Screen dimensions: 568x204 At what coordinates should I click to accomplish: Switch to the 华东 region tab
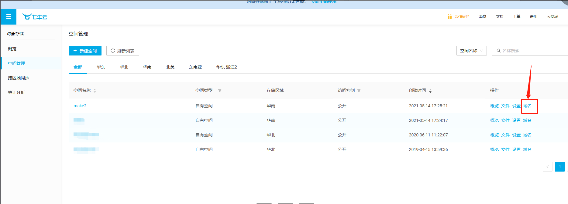(x=101, y=67)
